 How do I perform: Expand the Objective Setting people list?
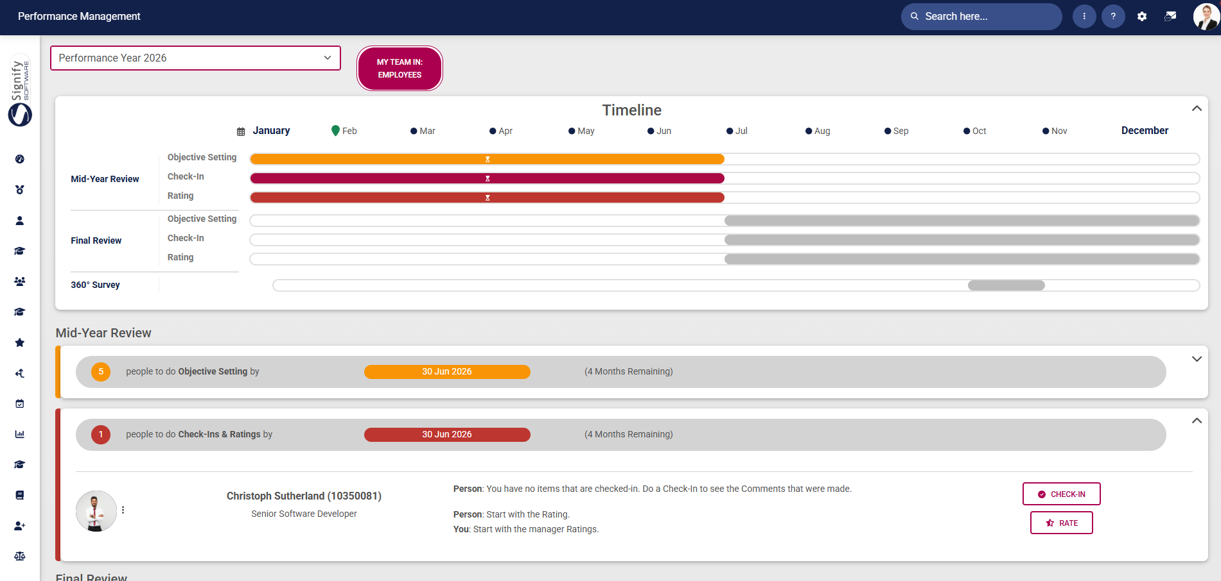point(1197,359)
